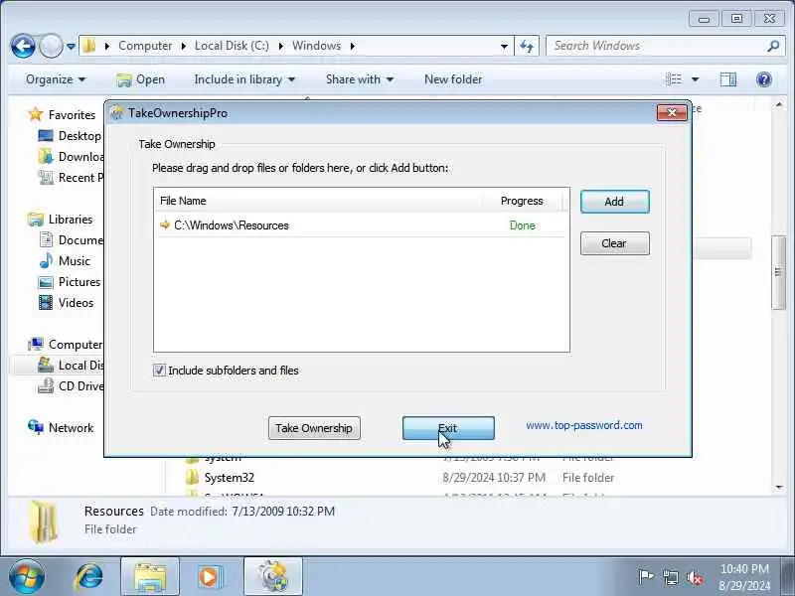The height and width of the screenshot is (596, 795).
Task: Select Local Disk (C:) breadcrumb segment
Action: point(232,46)
